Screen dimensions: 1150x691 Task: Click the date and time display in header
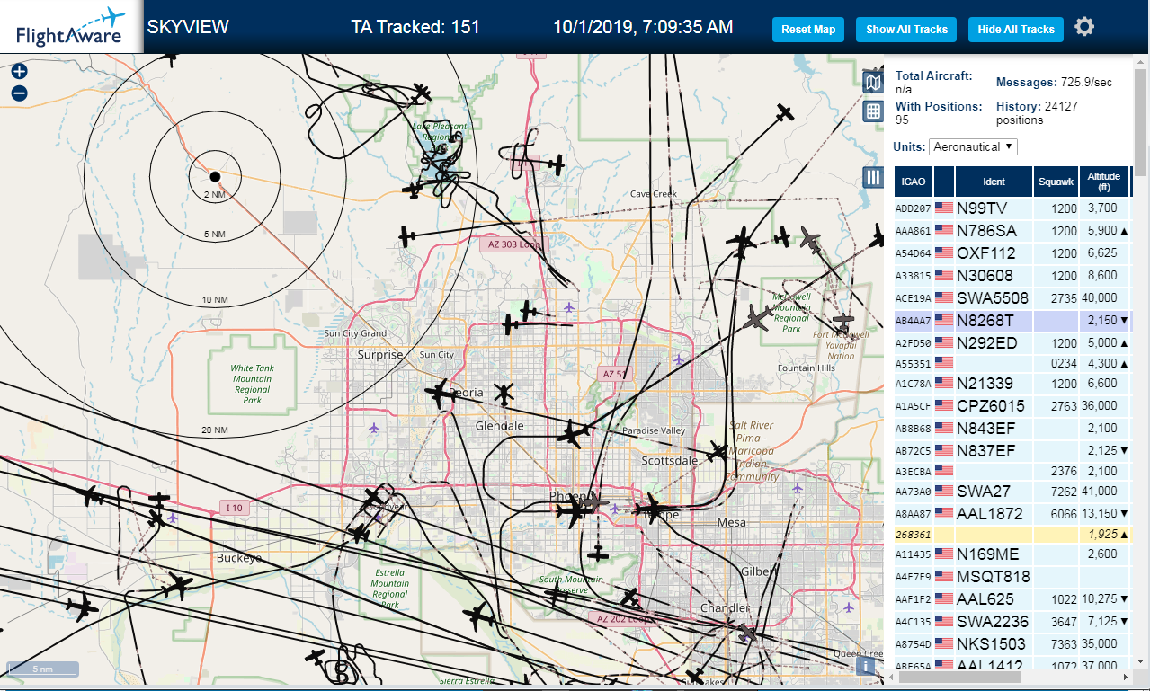coord(643,27)
